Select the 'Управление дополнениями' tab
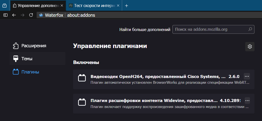The image size is (262, 121). pos(38,5)
